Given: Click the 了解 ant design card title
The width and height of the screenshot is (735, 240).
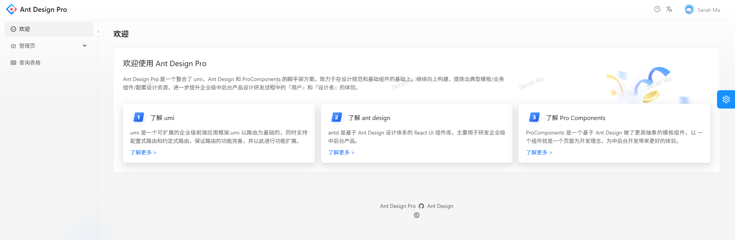Looking at the screenshot, I should click(x=369, y=118).
